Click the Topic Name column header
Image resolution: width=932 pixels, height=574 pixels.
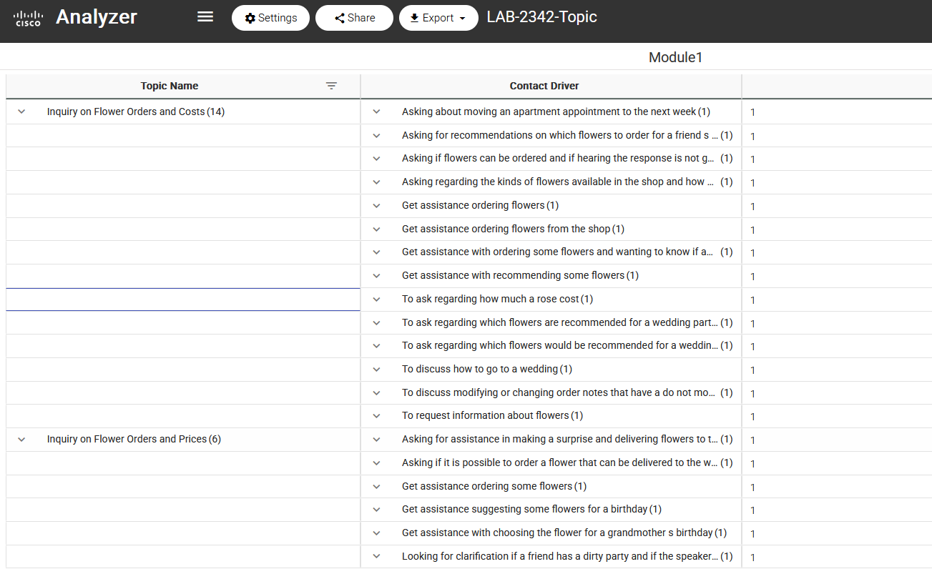tap(170, 86)
